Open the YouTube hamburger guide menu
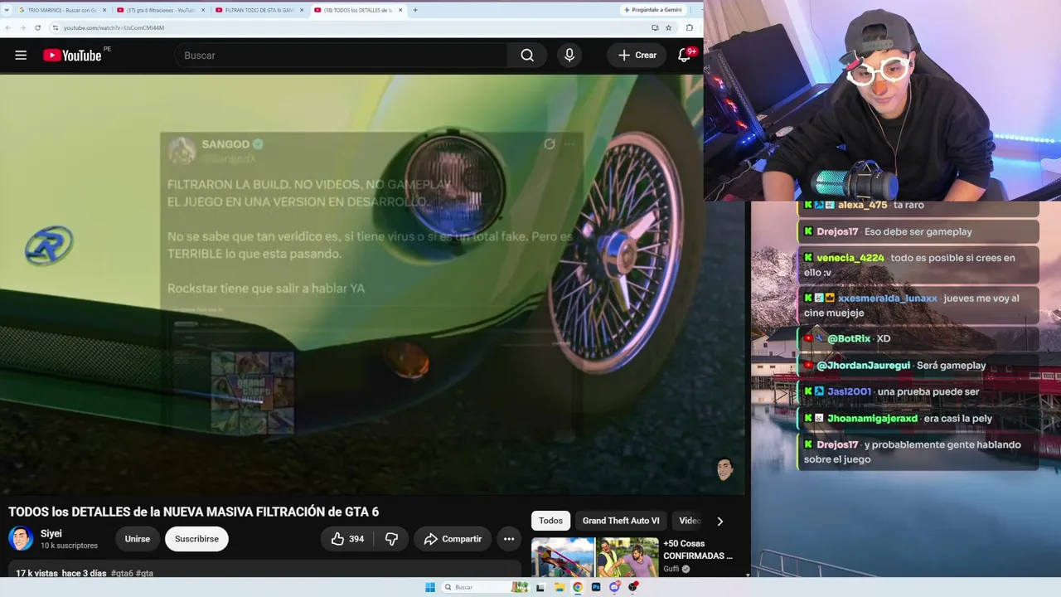The image size is (1061, 597). point(21,56)
